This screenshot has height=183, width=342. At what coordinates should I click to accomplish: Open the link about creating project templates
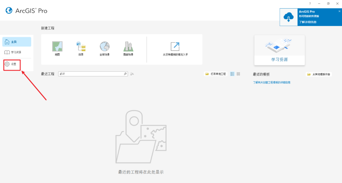[x=271, y=82]
